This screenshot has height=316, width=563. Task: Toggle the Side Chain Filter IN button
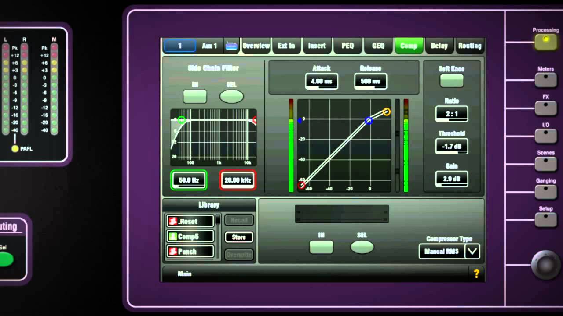point(195,96)
